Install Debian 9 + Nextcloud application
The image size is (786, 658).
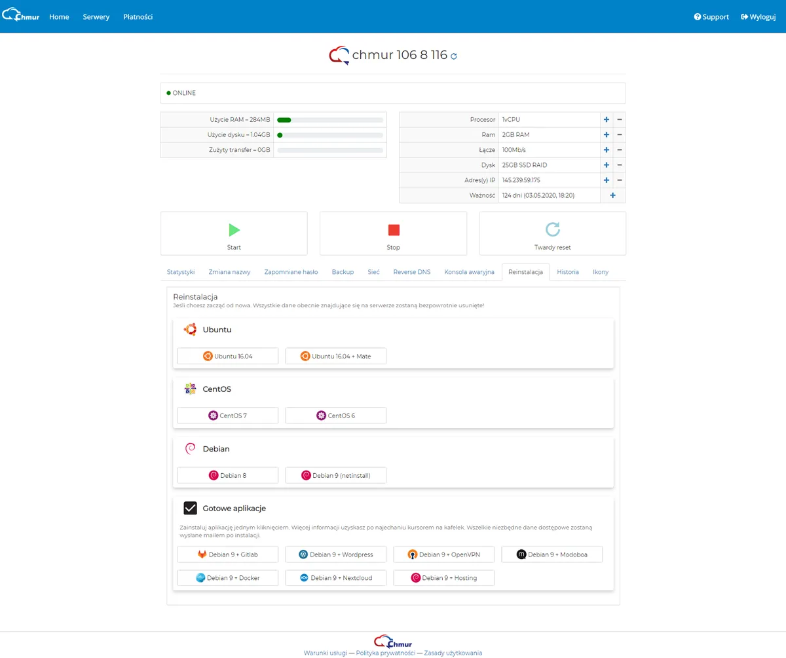click(x=335, y=578)
